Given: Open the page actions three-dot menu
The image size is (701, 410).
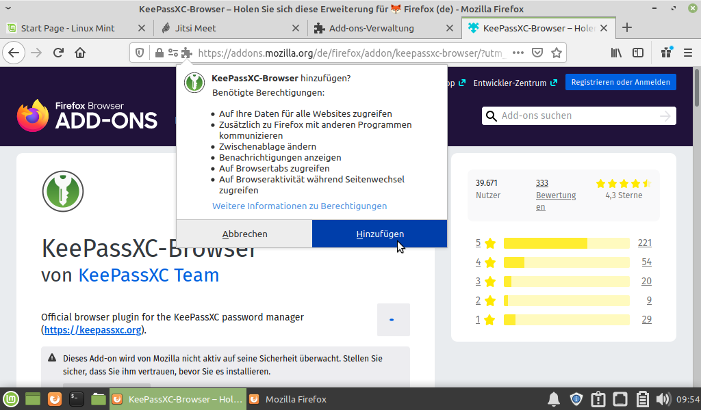Looking at the screenshot, I should click(x=518, y=53).
